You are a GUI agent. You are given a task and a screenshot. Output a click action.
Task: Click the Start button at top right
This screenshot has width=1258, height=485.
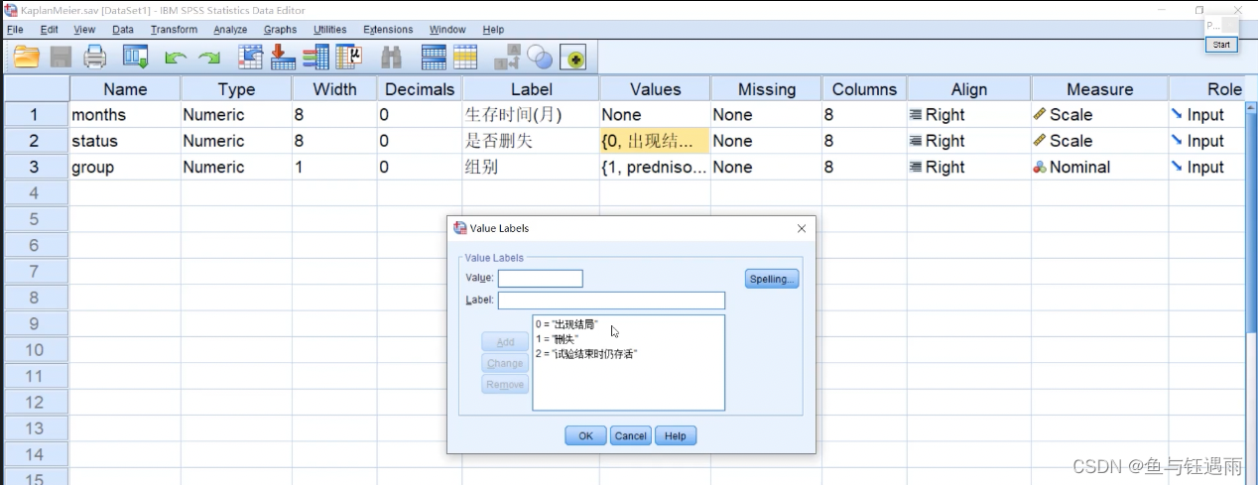(x=1221, y=45)
